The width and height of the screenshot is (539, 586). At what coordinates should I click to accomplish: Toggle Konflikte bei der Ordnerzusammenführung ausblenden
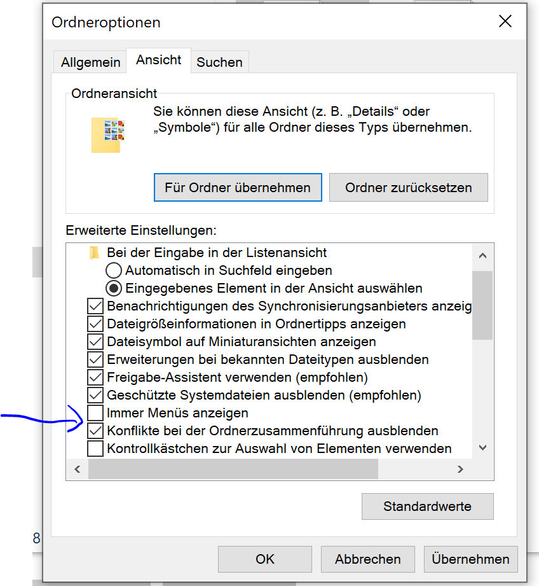point(95,431)
